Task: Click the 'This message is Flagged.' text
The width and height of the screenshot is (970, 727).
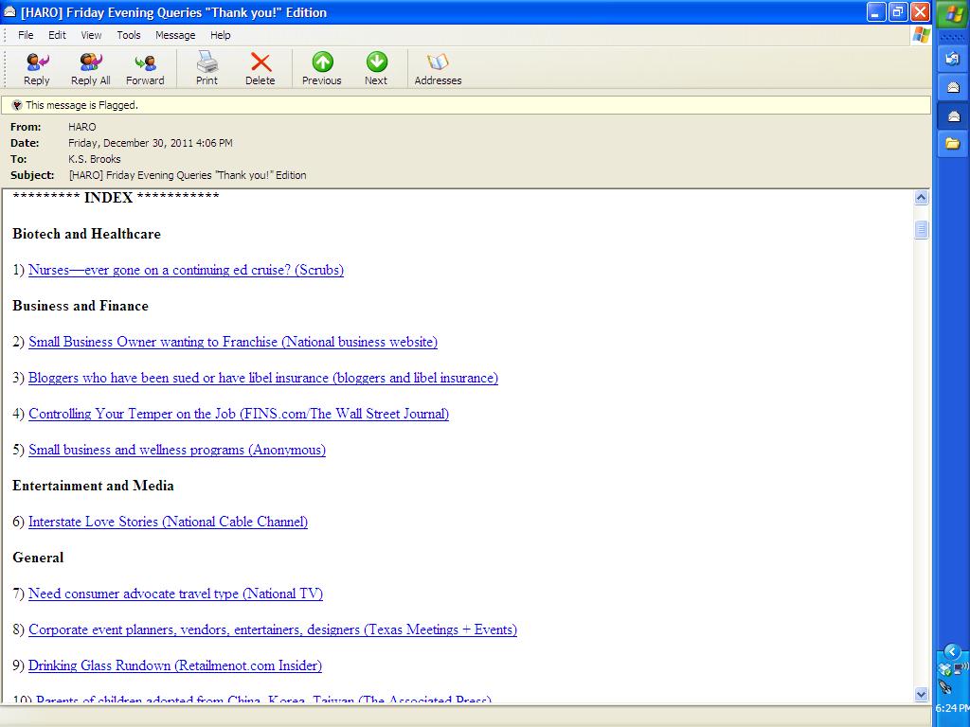Action: pyautogui.click(x=81, y=105)
